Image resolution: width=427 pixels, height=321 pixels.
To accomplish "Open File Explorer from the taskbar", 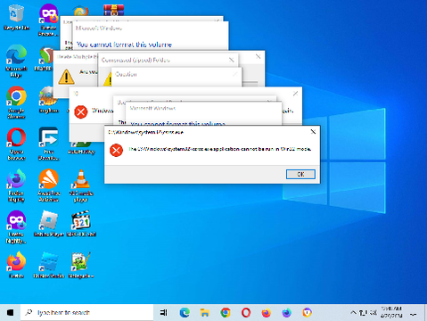I will click(205, 312).
